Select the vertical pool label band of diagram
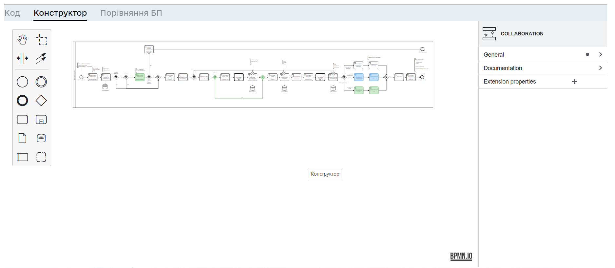 pos(74,75)
